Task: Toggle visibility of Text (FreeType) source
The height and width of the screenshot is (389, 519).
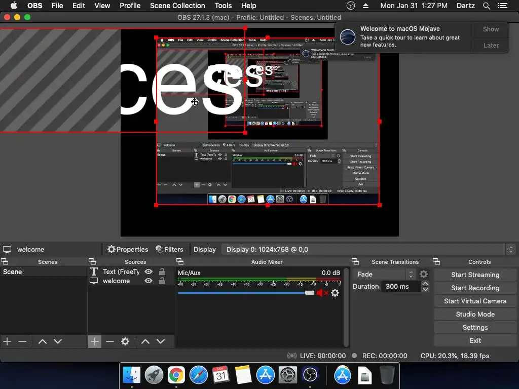Action: tap(149, 271)
